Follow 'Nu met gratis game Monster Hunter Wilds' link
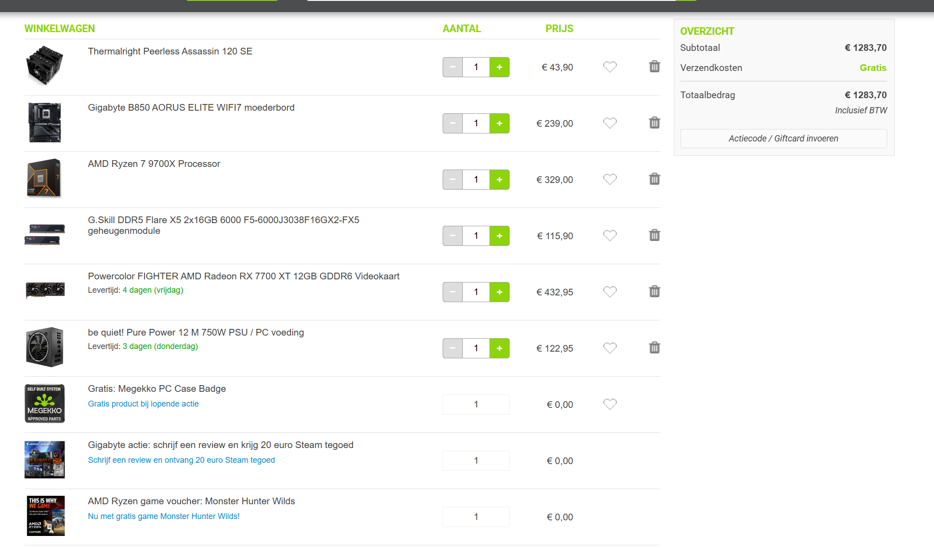This screenshot has width=934, height=548. point(164,516)
